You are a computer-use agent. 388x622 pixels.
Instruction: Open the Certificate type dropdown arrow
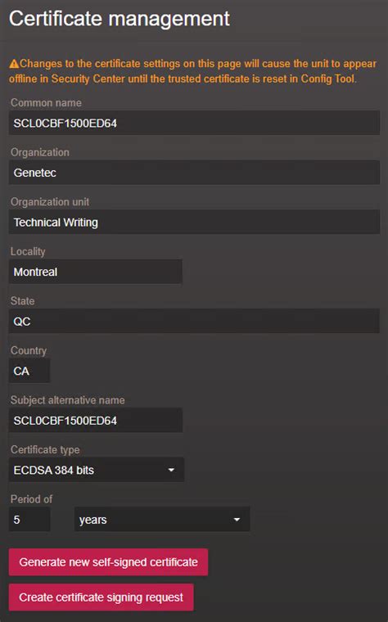[171, 470]
